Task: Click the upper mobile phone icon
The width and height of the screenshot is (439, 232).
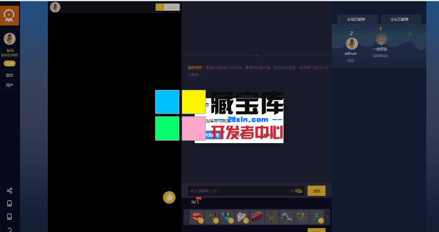Action: 10,203
